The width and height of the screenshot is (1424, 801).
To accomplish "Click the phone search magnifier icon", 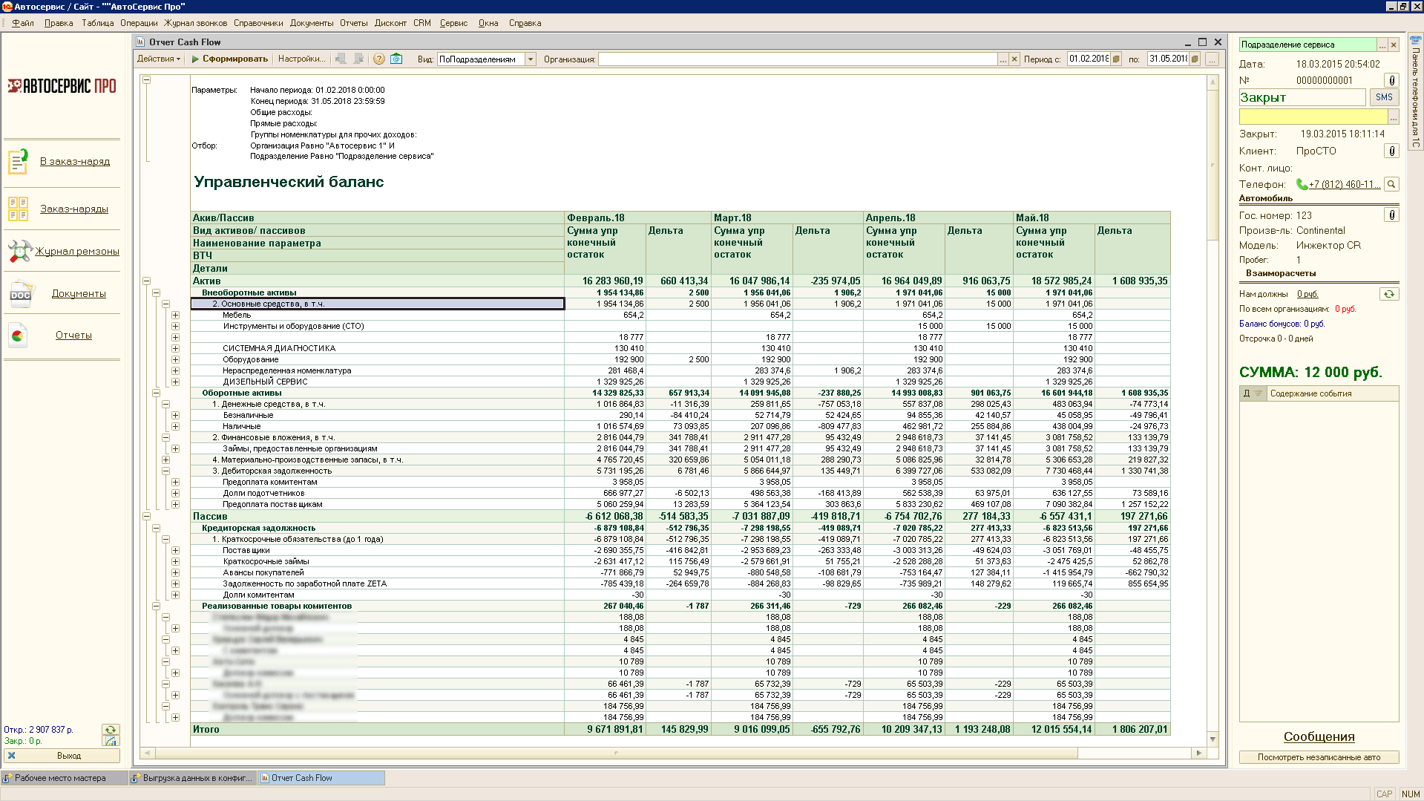I will pyautogui.click(x=1391, y=184).
